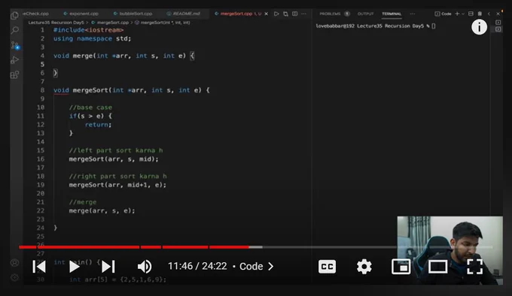Image resolution: width=512 pixels, height=296 pixels.
Task: Open panel views overflow ellipsis
Action: pyautogui.click(x=413, y=14)
